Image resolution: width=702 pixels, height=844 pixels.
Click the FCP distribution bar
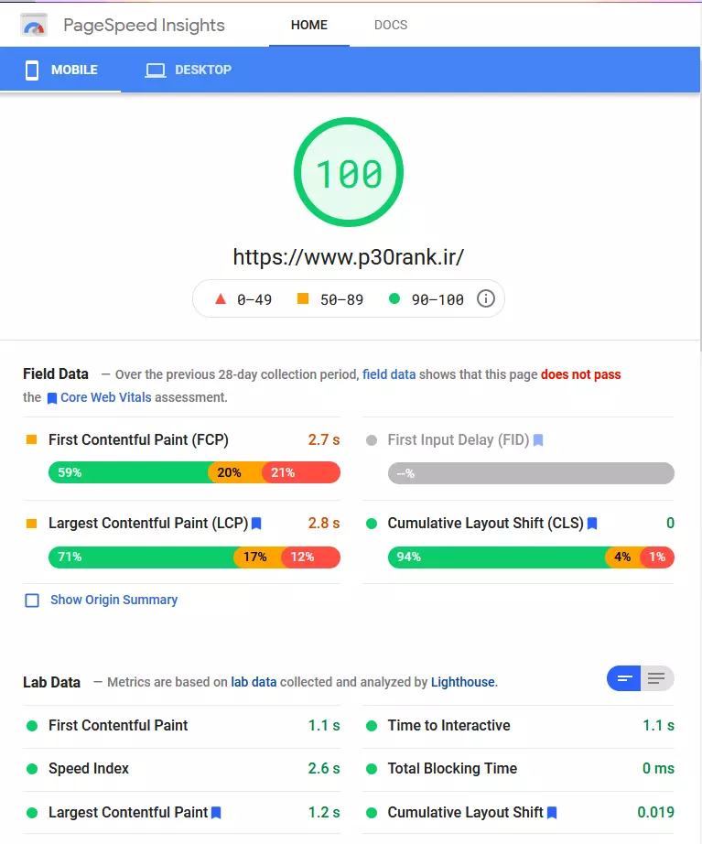[x=194, y=472]
